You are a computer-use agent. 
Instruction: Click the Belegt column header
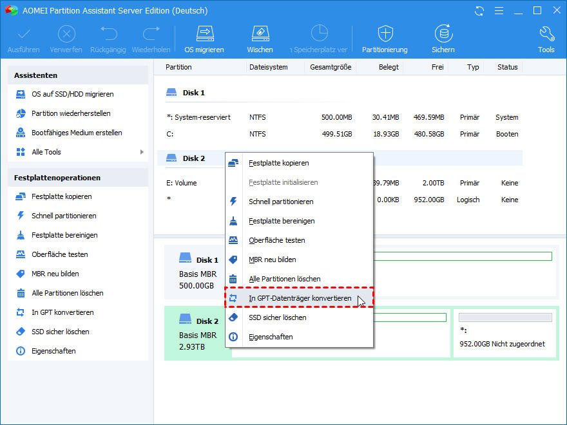389,67
